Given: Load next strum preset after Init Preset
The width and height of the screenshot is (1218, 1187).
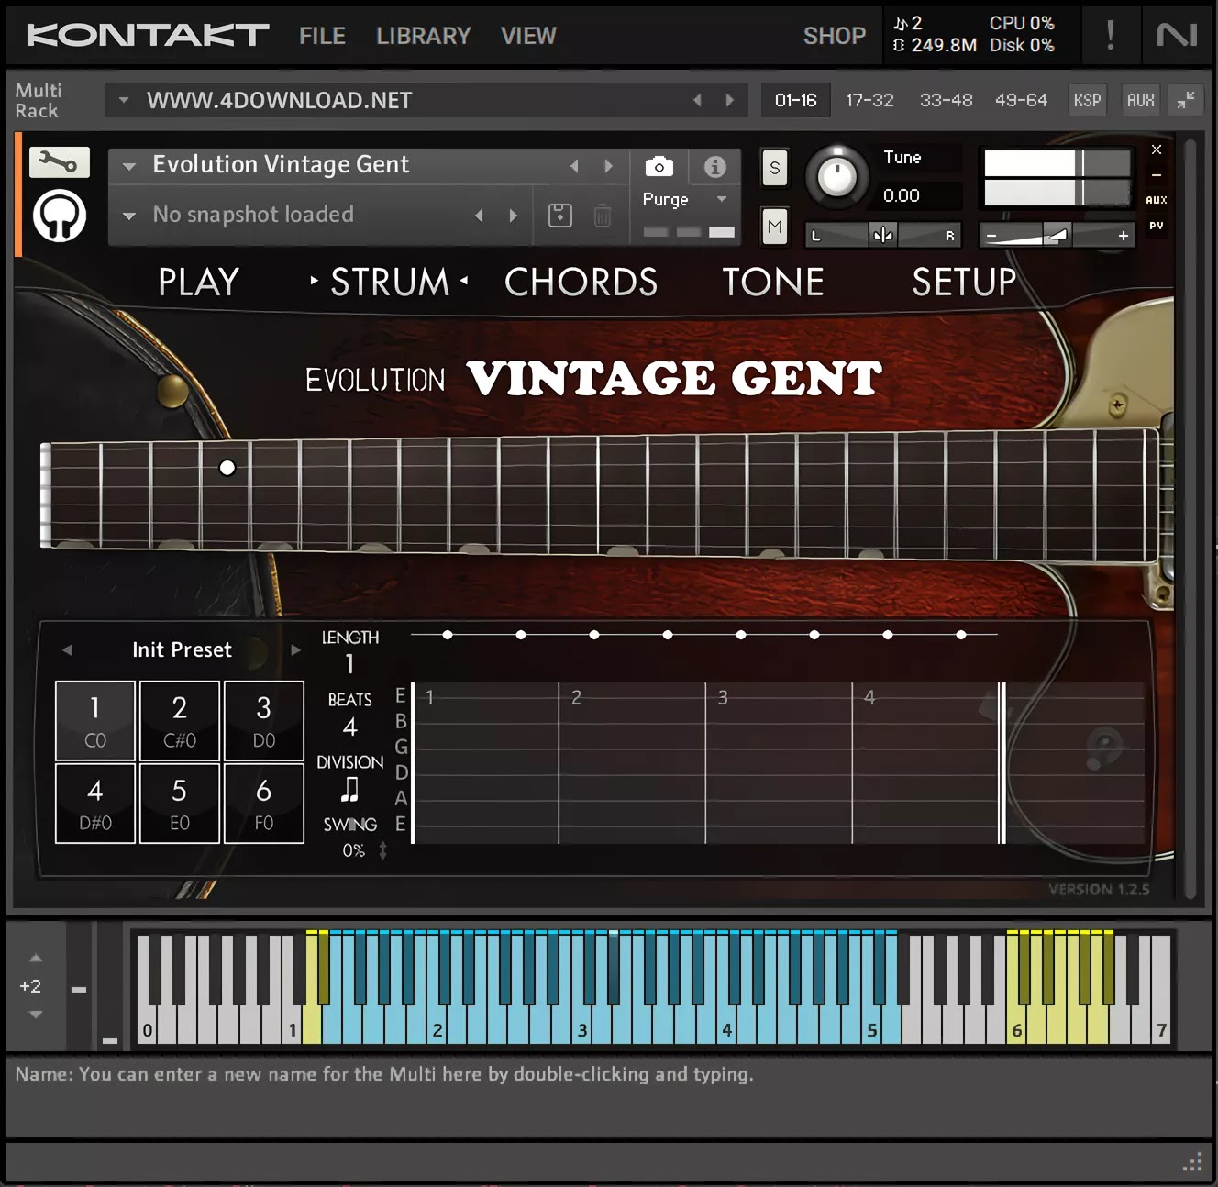Looking at the screenshot, I should pyautogui.click(x=295, y=649).
